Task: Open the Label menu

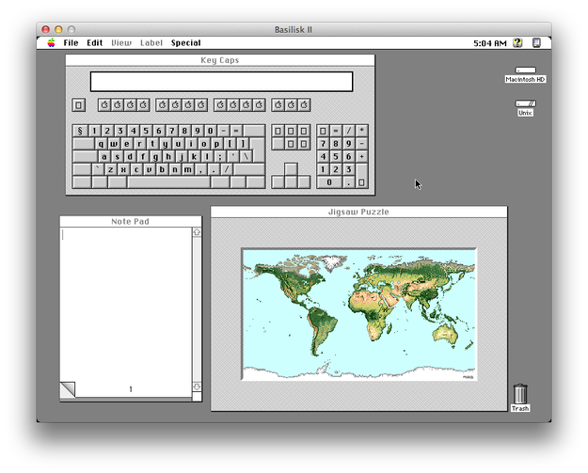Action: (151, 42)
